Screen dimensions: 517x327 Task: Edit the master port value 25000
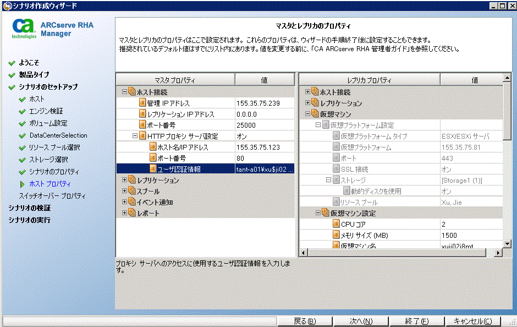(265, 125)
